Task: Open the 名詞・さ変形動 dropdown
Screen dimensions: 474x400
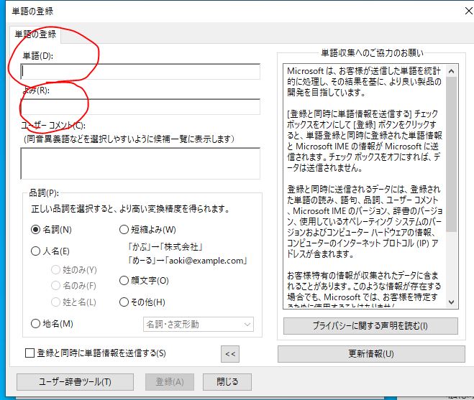Action: (199, 325)
